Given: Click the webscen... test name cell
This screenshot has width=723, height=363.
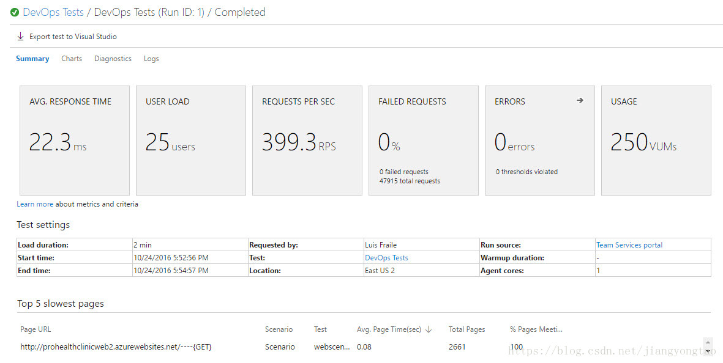Looking at the screenshot, I should pyautogui.click(x=332, y=347).
